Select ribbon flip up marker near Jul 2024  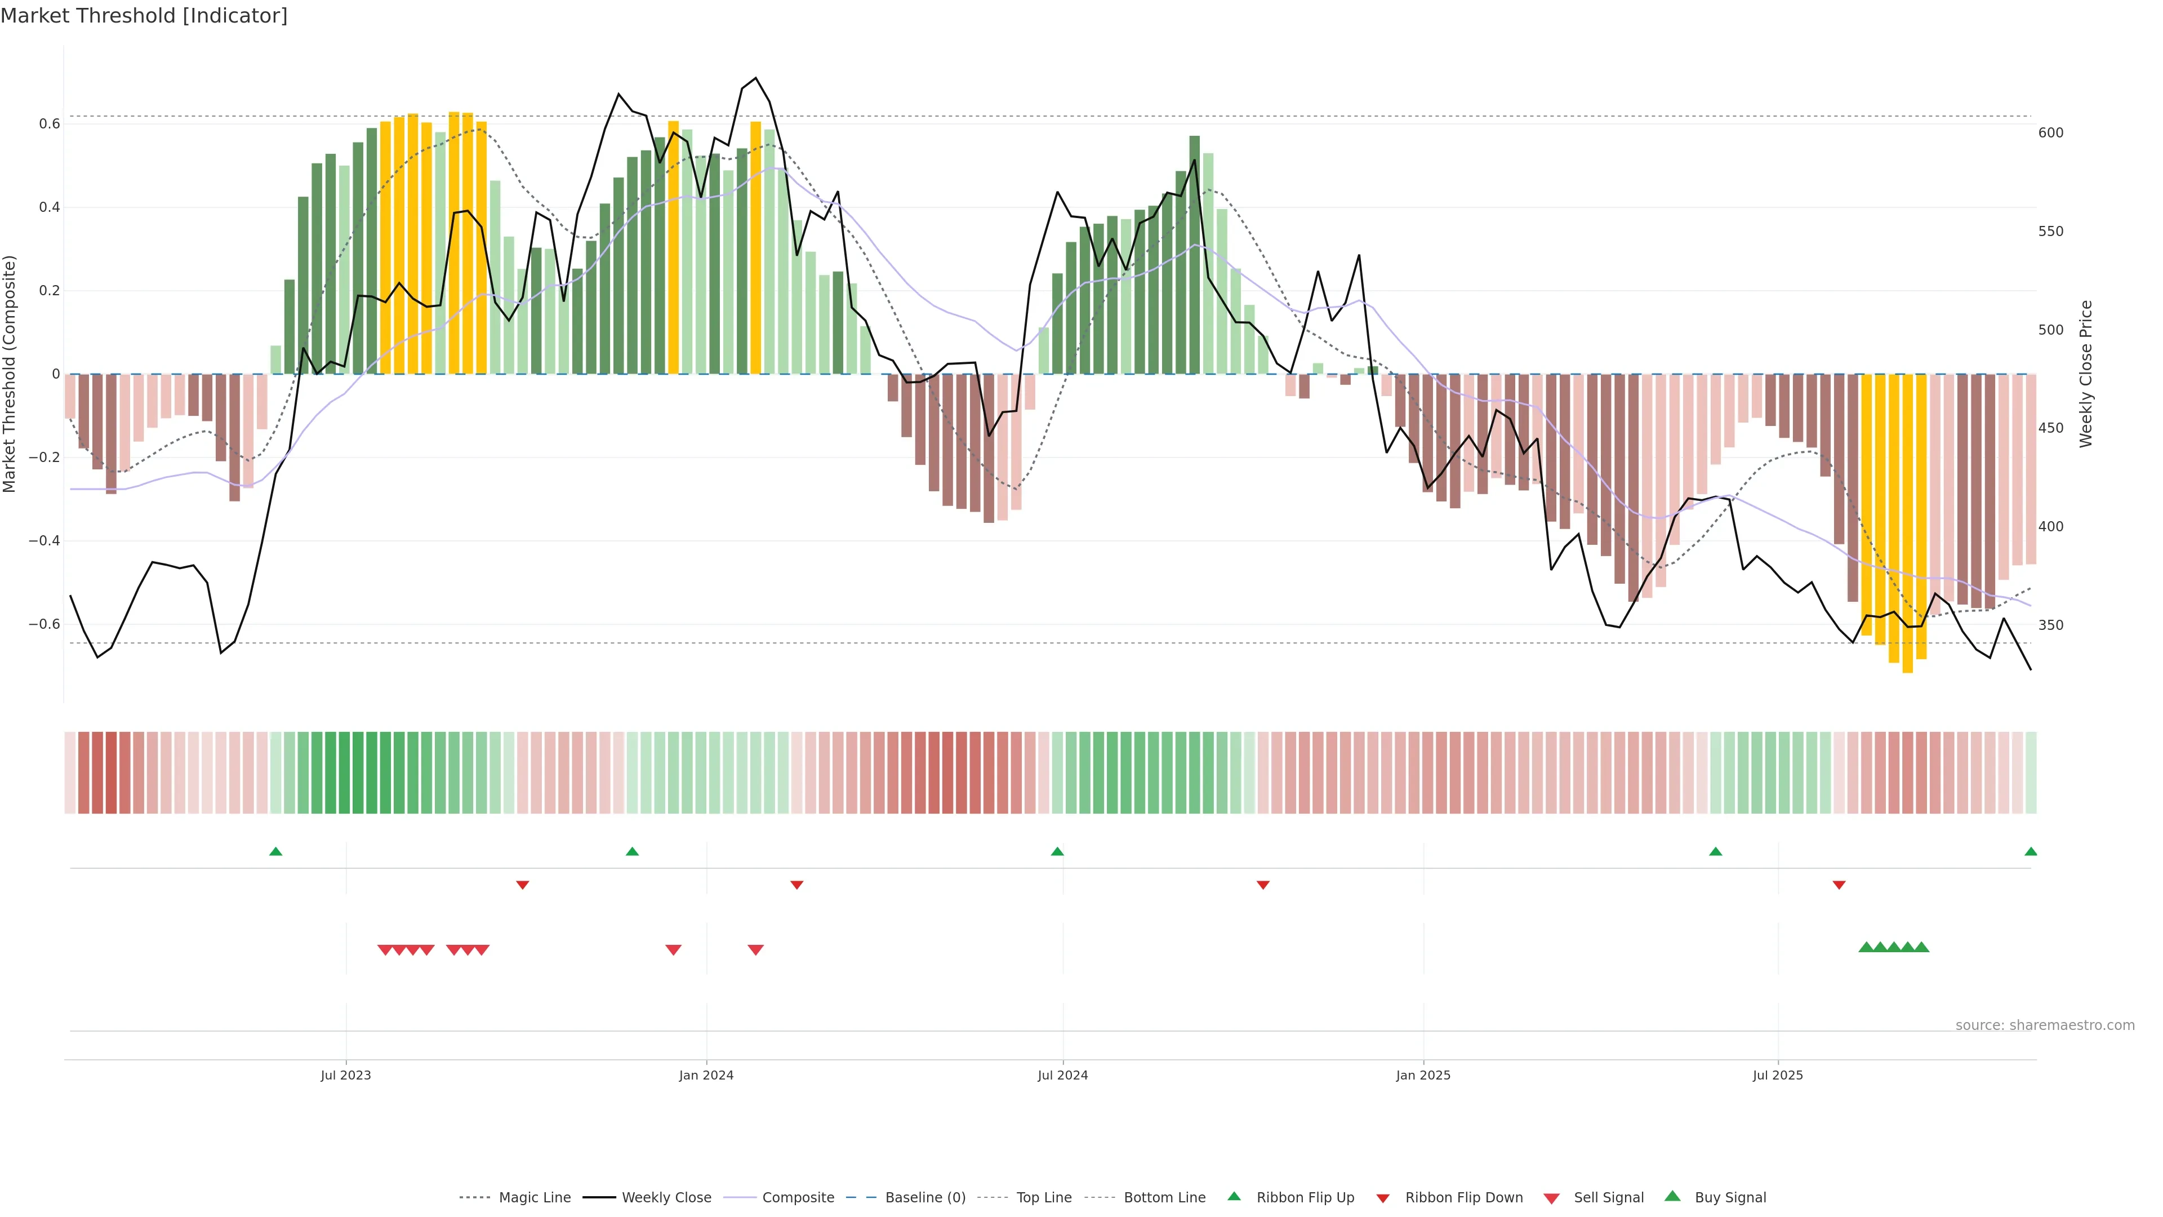tap(1057, 852)
